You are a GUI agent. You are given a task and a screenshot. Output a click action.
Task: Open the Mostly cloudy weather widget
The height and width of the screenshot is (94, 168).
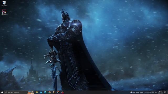[137, 92]
